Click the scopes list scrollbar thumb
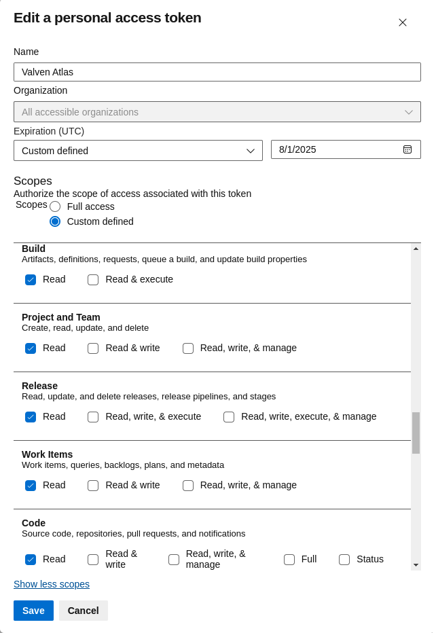436x633 pixels. [416, 433]
